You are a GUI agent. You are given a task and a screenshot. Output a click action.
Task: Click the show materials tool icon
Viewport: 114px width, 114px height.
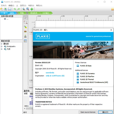25,41
